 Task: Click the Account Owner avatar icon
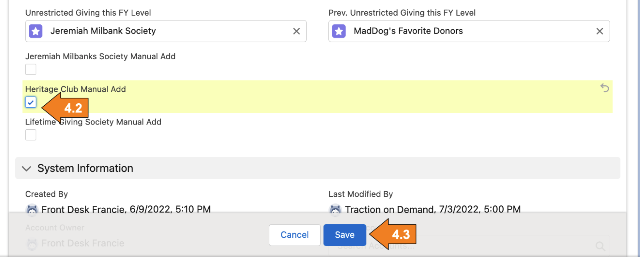(x=32, y=243)
